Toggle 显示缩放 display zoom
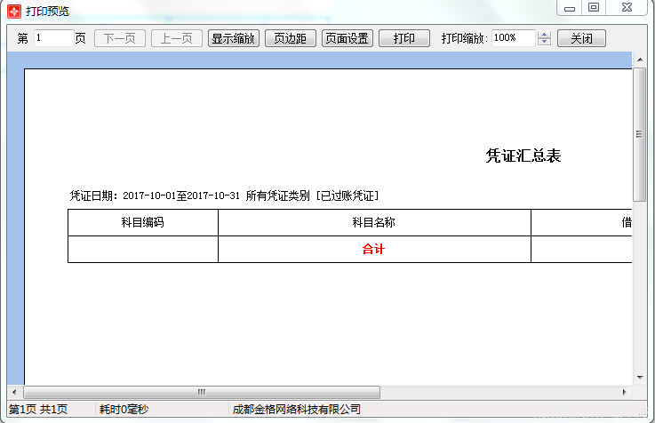Viewport: 655px width, 423px height. pos(234,39)
